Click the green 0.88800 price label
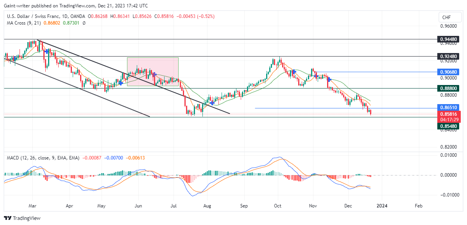This screenshot has width=467, height=225. pos(448,88)
